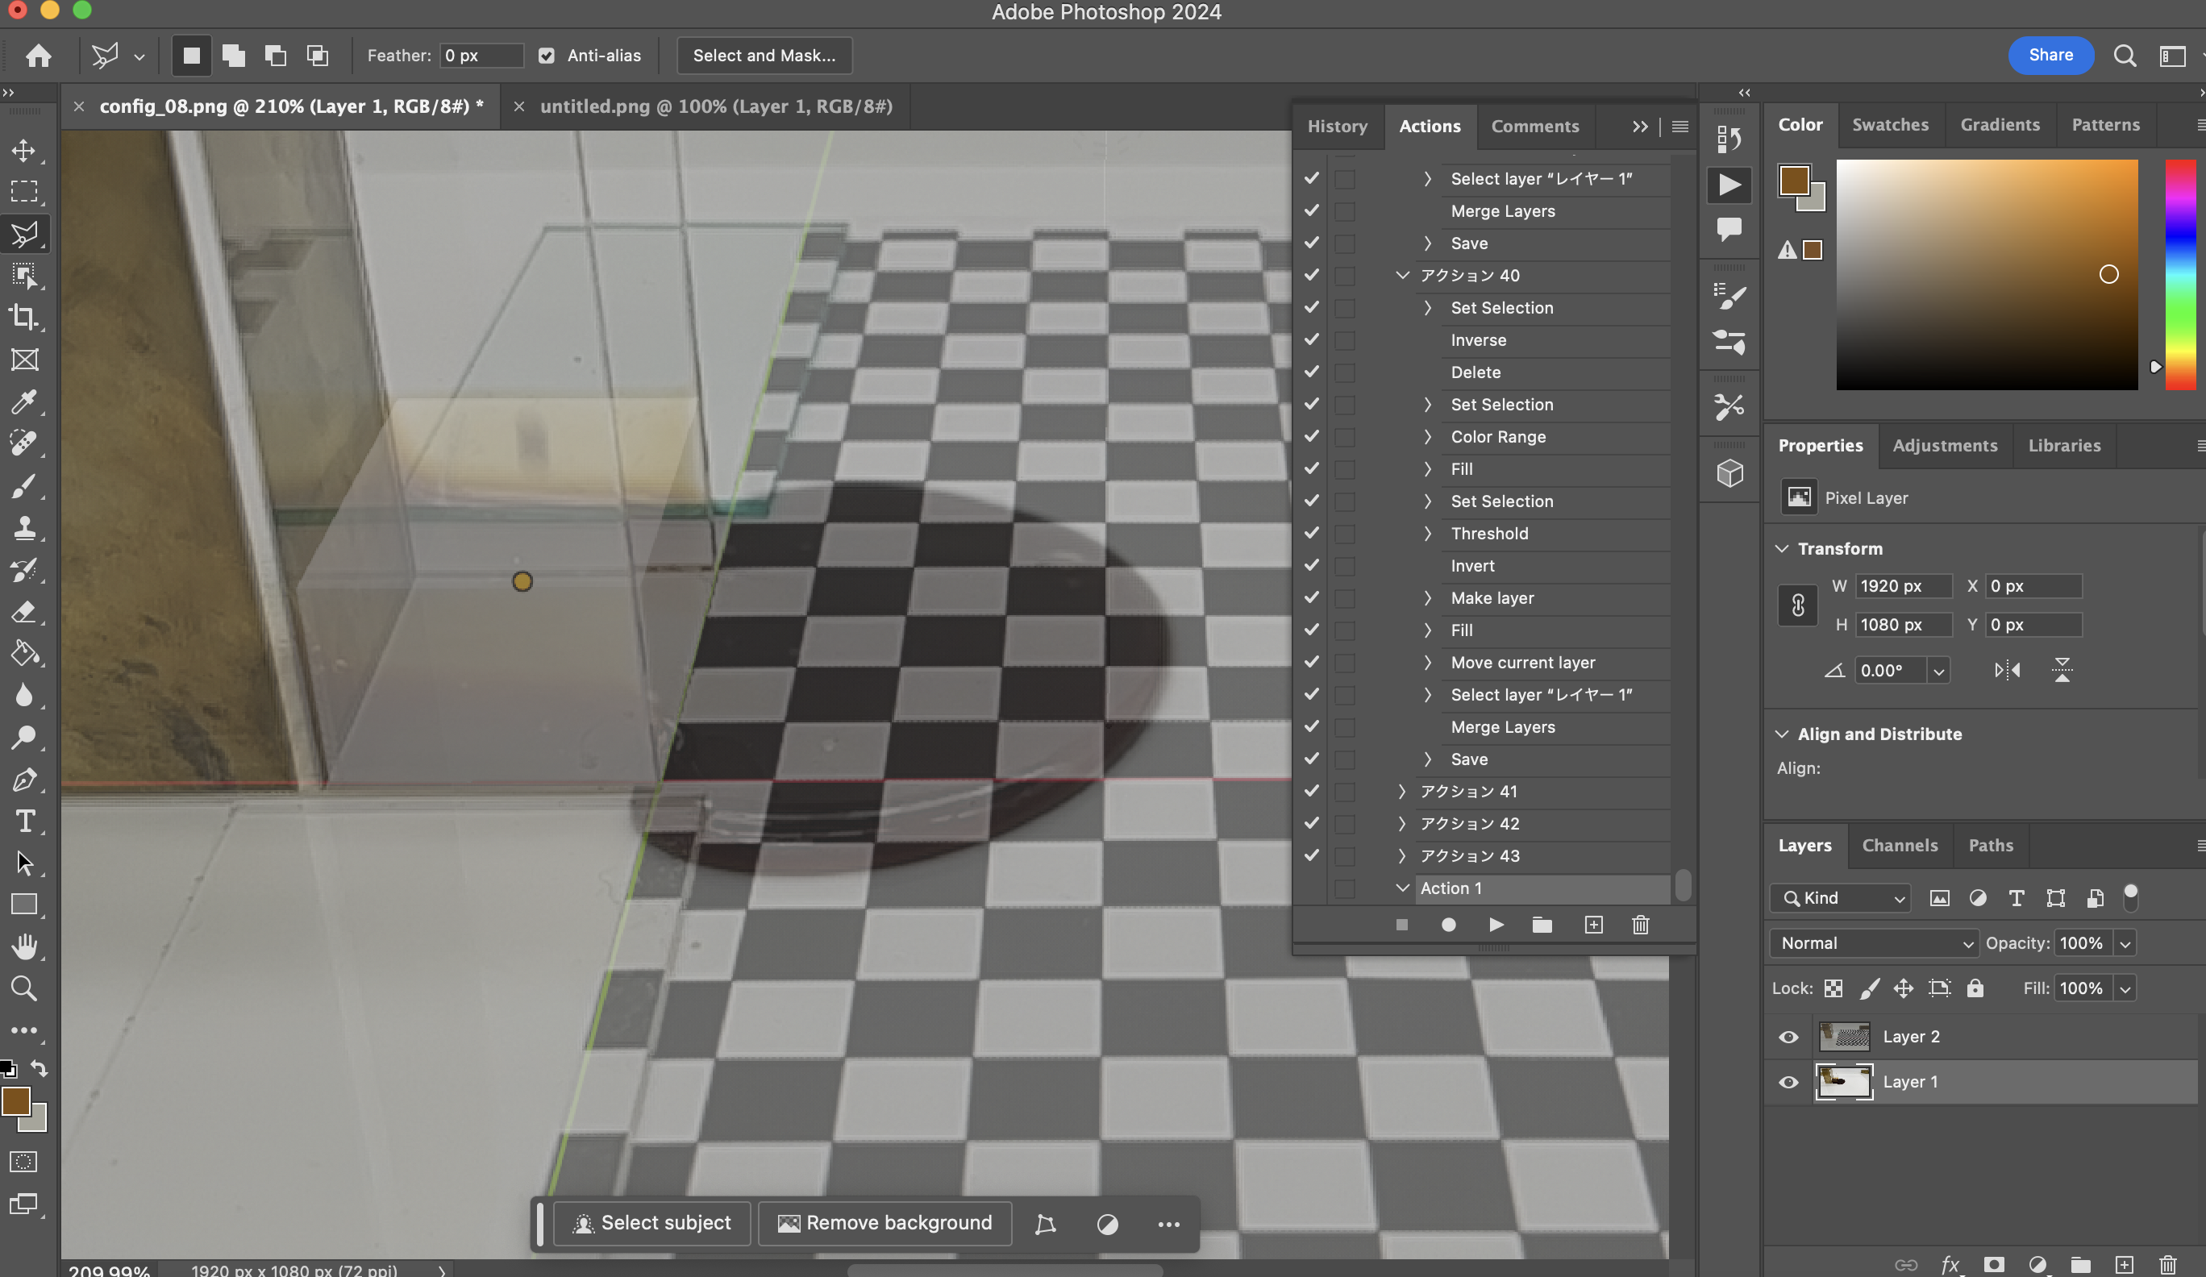2206x1277 pixels.
Task: Select the Pen tool
Action: click(x=23, y=780)
